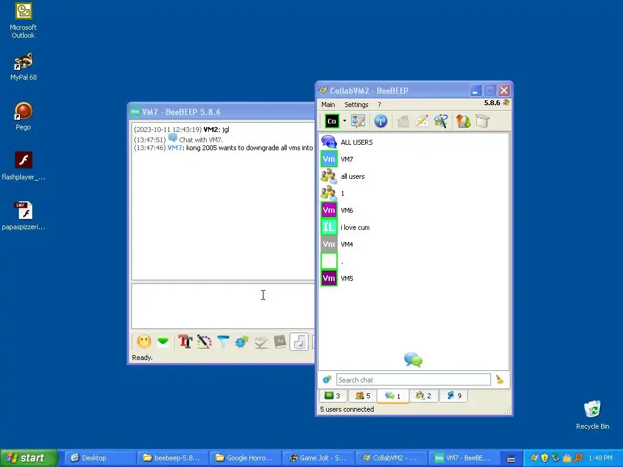This screenshot has width=623, height=467.
Task: Click the broom clear-search icon
Action: click(500, 379)
